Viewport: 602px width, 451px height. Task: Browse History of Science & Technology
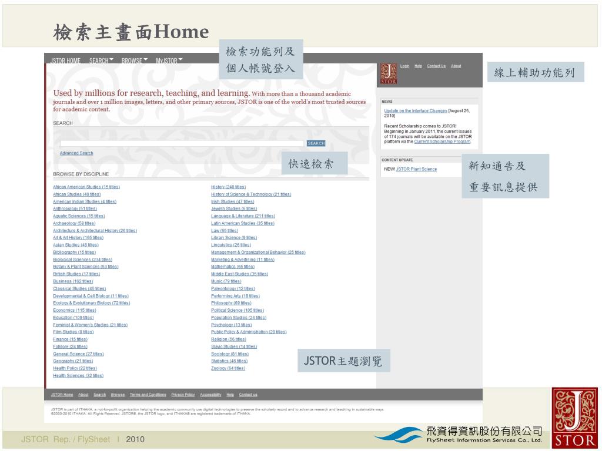(251, 194)
